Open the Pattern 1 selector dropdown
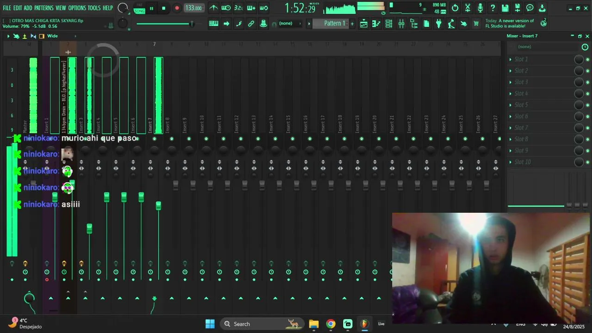This screenshot has height=333, width=592. (331, 24)
